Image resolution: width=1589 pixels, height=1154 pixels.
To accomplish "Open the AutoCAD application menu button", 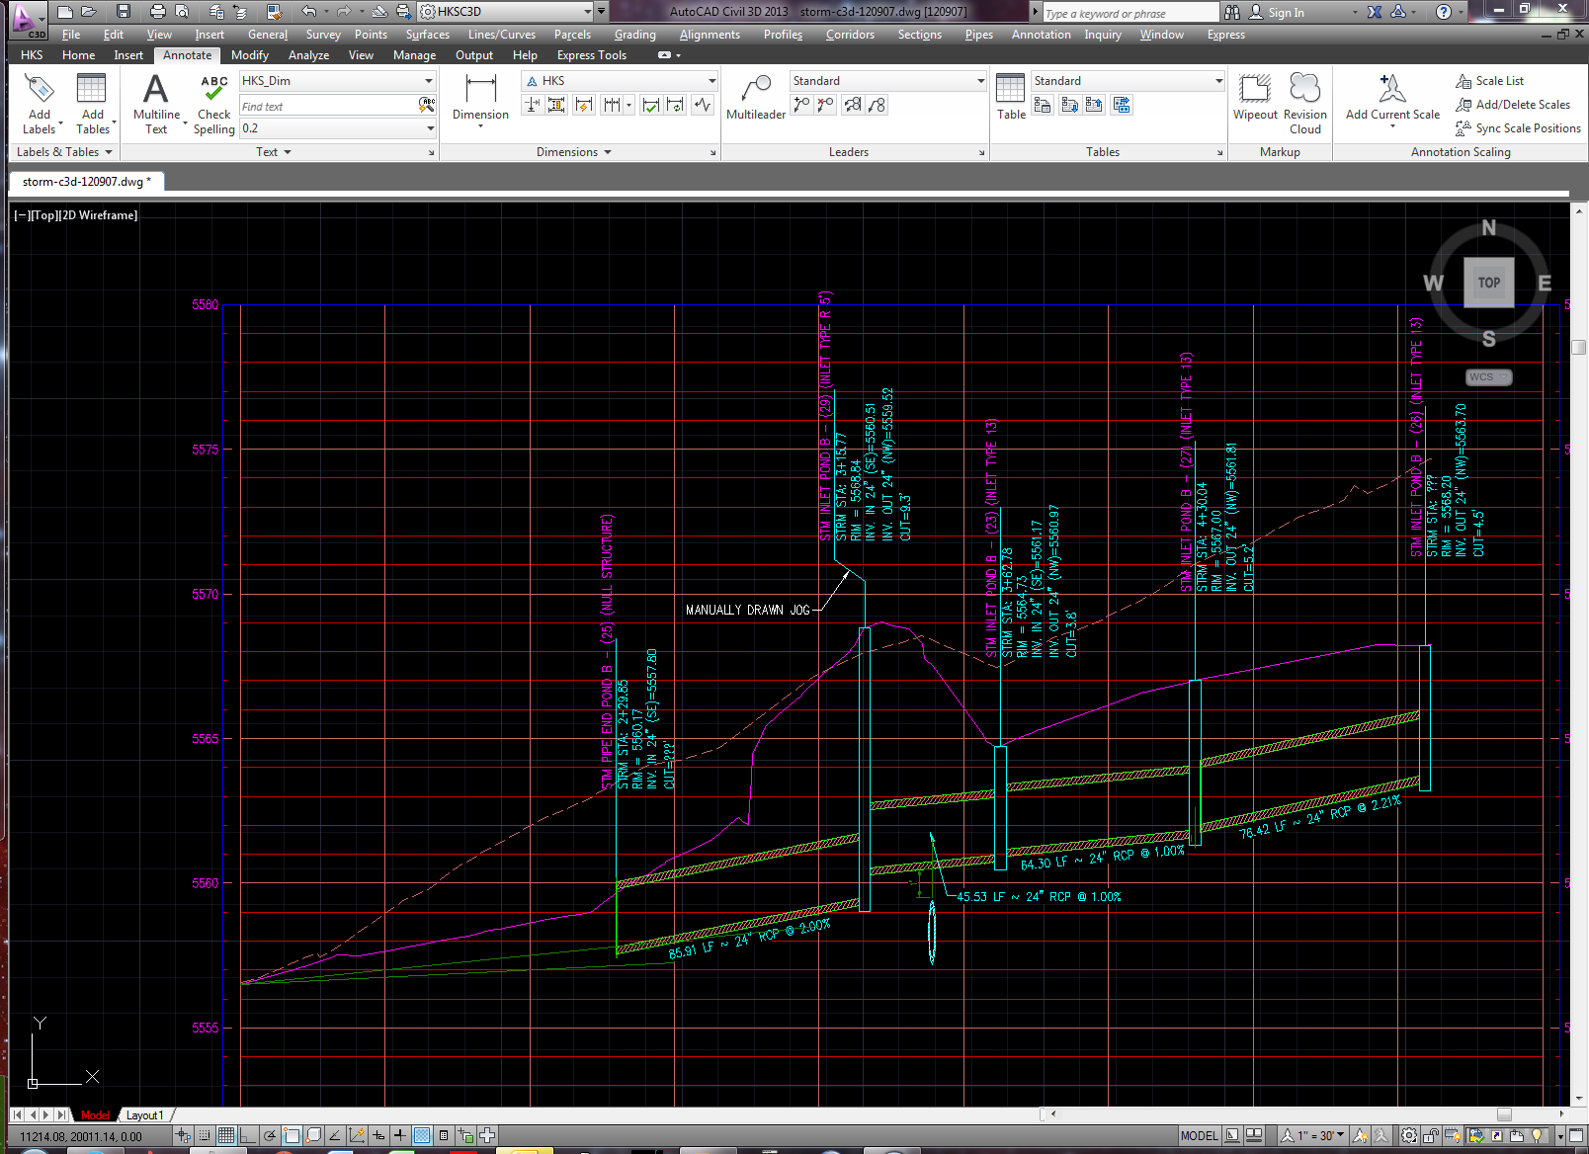I will (x=27, y=20).
